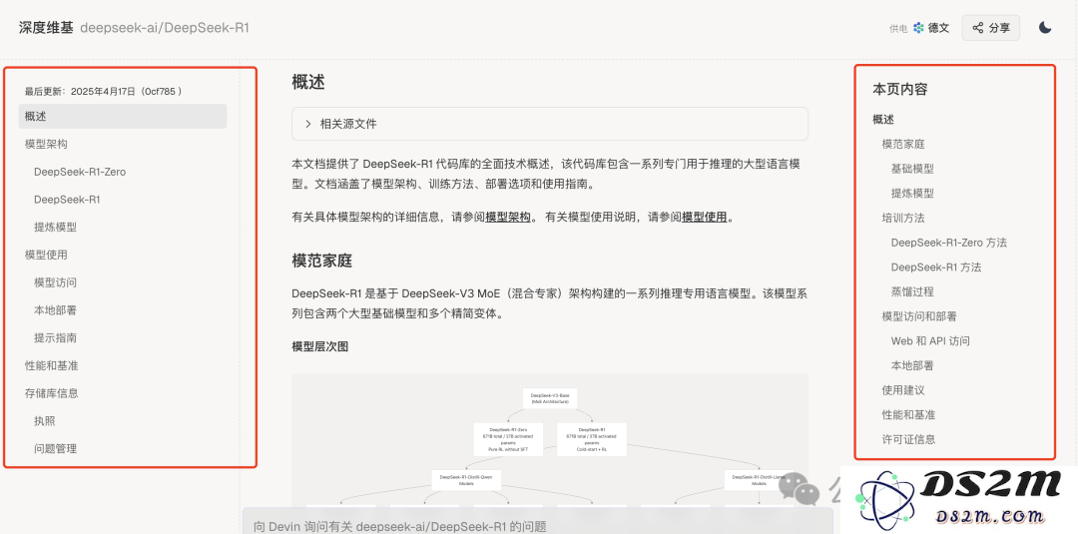1078x534 pixels.
Task: Jump to Web 和 API 访问 in contents
Action: [930, 341]
